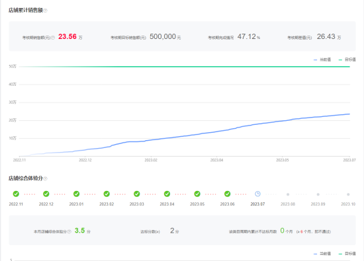Click the 达标分数(≥) label
Viewport: 364px width, 261px height.
coord(150,231)
